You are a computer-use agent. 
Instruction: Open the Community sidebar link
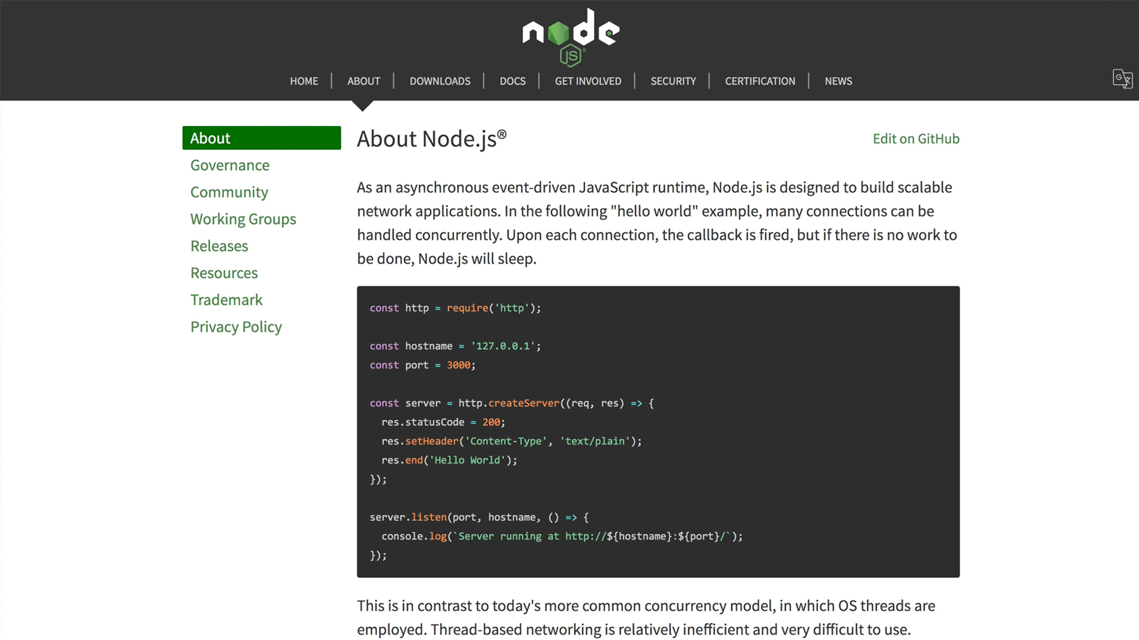coord(229,193)
